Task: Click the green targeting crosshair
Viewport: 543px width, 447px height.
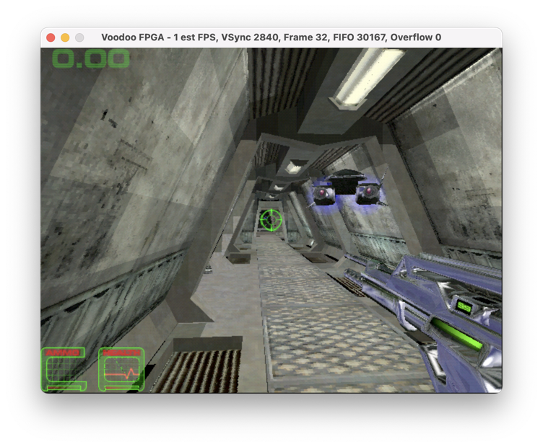Action: [271, 219]
